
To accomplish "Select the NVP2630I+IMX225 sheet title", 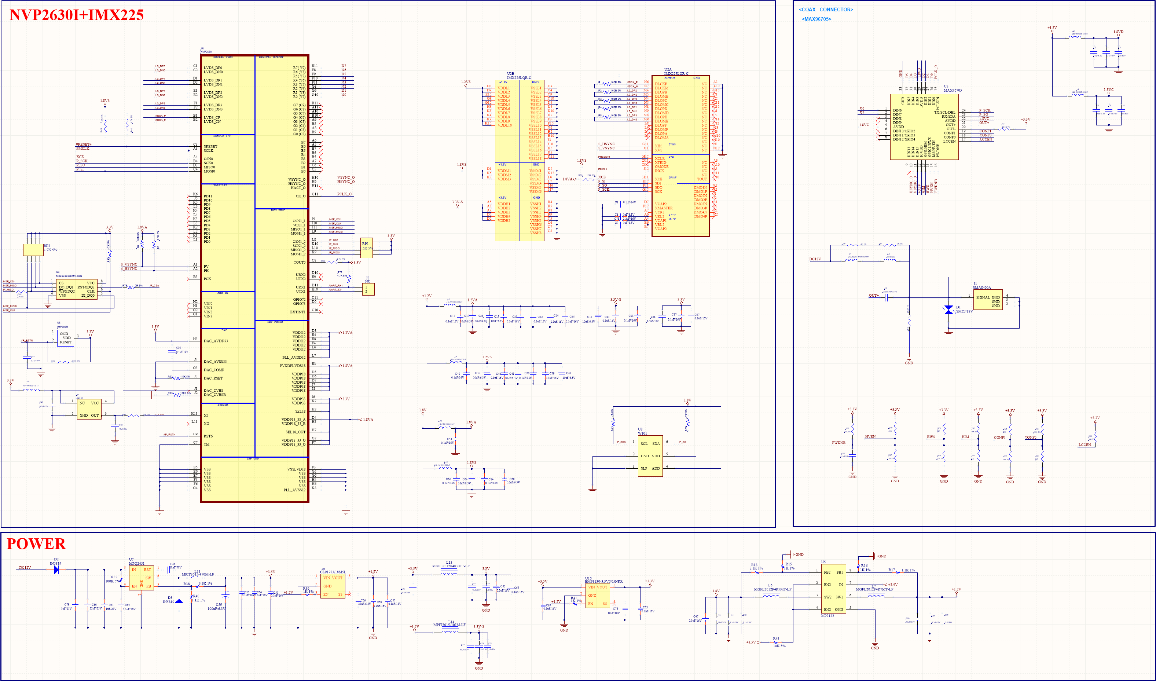I will click(77, 15).
